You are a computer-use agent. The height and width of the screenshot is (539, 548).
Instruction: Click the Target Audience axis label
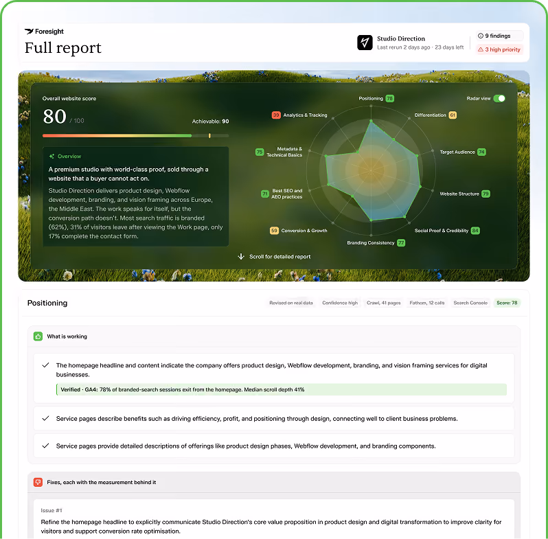457,152
